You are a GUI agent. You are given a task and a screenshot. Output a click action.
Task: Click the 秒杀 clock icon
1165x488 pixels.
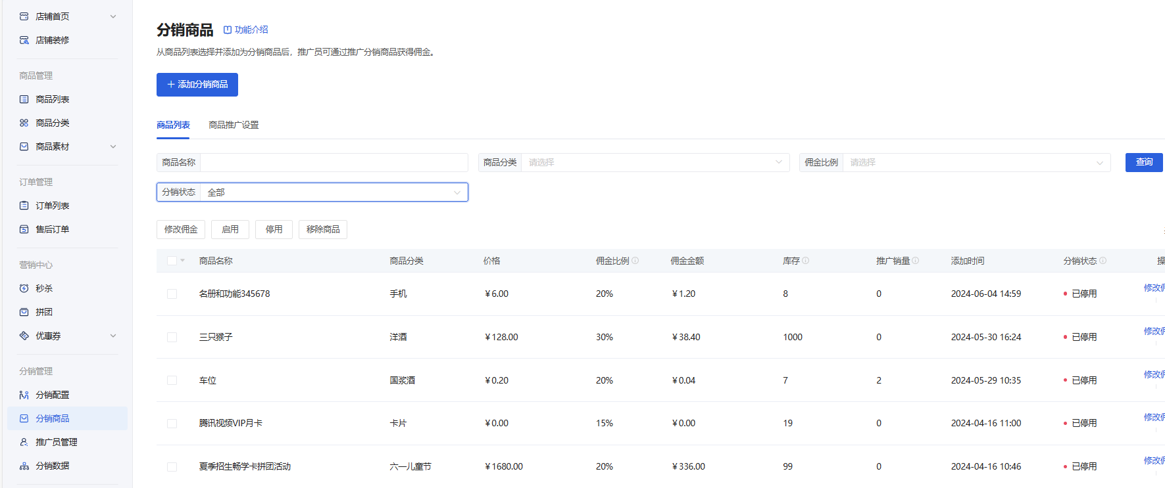(24, 288)
